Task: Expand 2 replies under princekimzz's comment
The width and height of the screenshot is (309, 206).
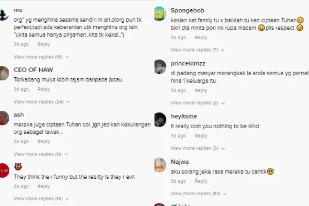Action: (x=198, y=103)
